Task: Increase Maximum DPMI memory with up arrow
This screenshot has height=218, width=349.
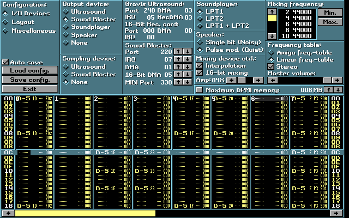Action: (x=329, y=89)
